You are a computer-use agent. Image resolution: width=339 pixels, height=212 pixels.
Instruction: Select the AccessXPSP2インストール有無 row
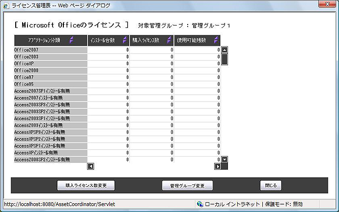[117, 139]
